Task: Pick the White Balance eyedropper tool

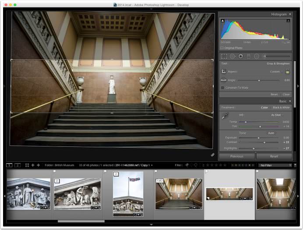Action: tap(225, 116)
